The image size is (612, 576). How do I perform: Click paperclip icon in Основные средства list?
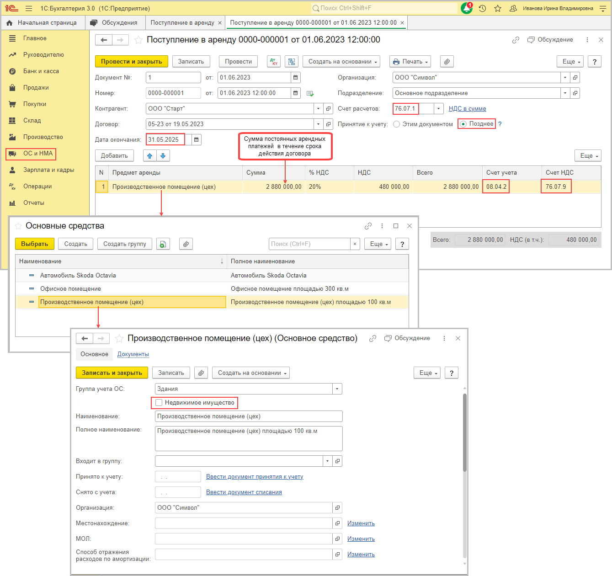pos(186,244)
